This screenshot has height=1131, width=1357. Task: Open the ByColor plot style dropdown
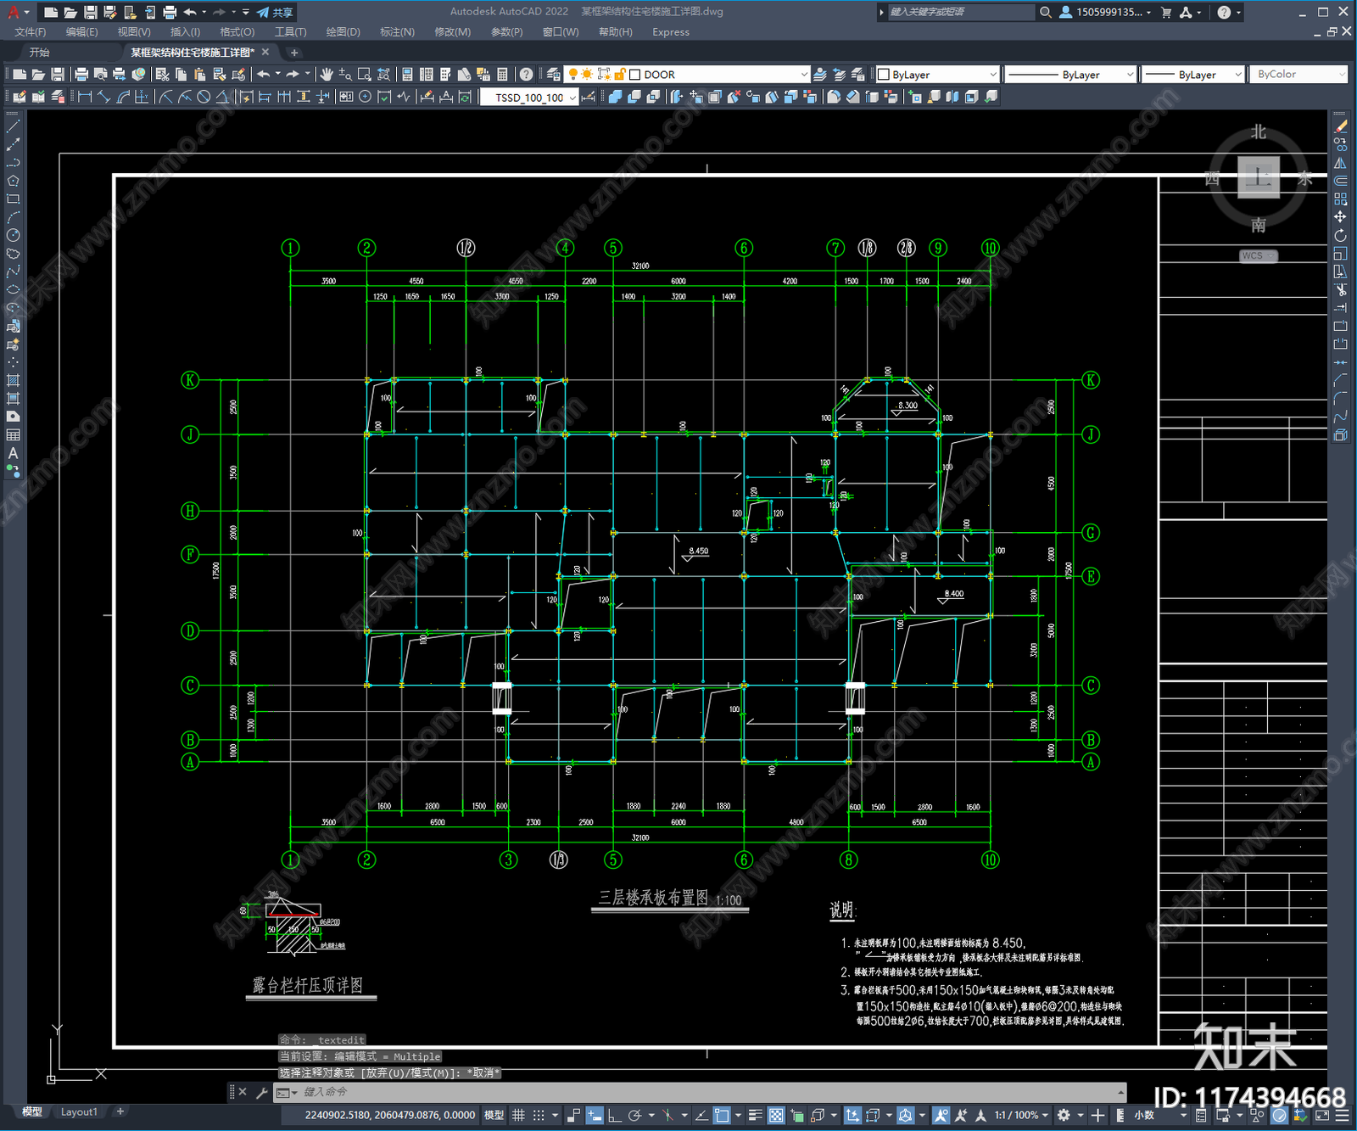point(1341,75)
